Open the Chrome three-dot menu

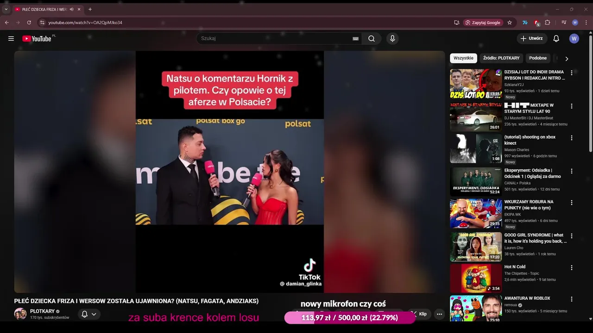click(587, 22)
